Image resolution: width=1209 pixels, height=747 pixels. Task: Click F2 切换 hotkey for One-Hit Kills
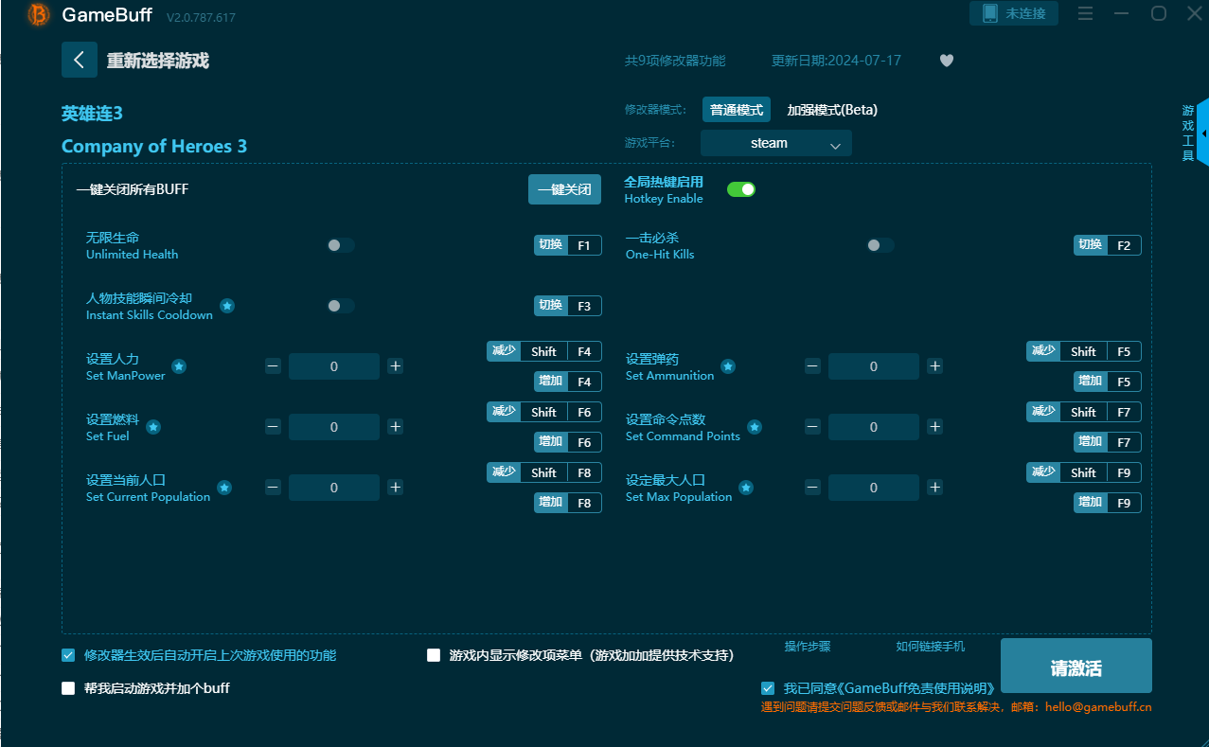tap(1108, 245)
